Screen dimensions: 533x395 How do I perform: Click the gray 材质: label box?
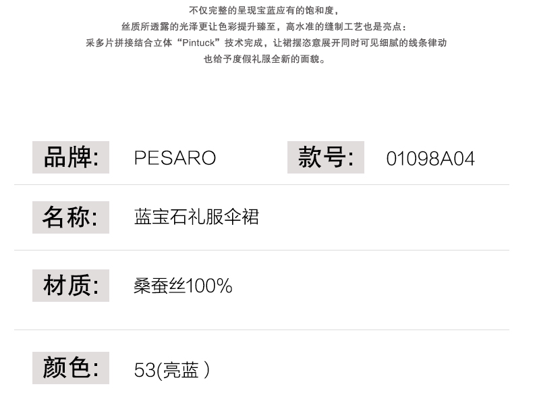(71, 285)
